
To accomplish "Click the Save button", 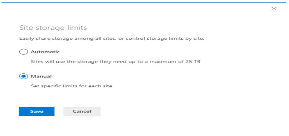I will (x=37, y=111).
